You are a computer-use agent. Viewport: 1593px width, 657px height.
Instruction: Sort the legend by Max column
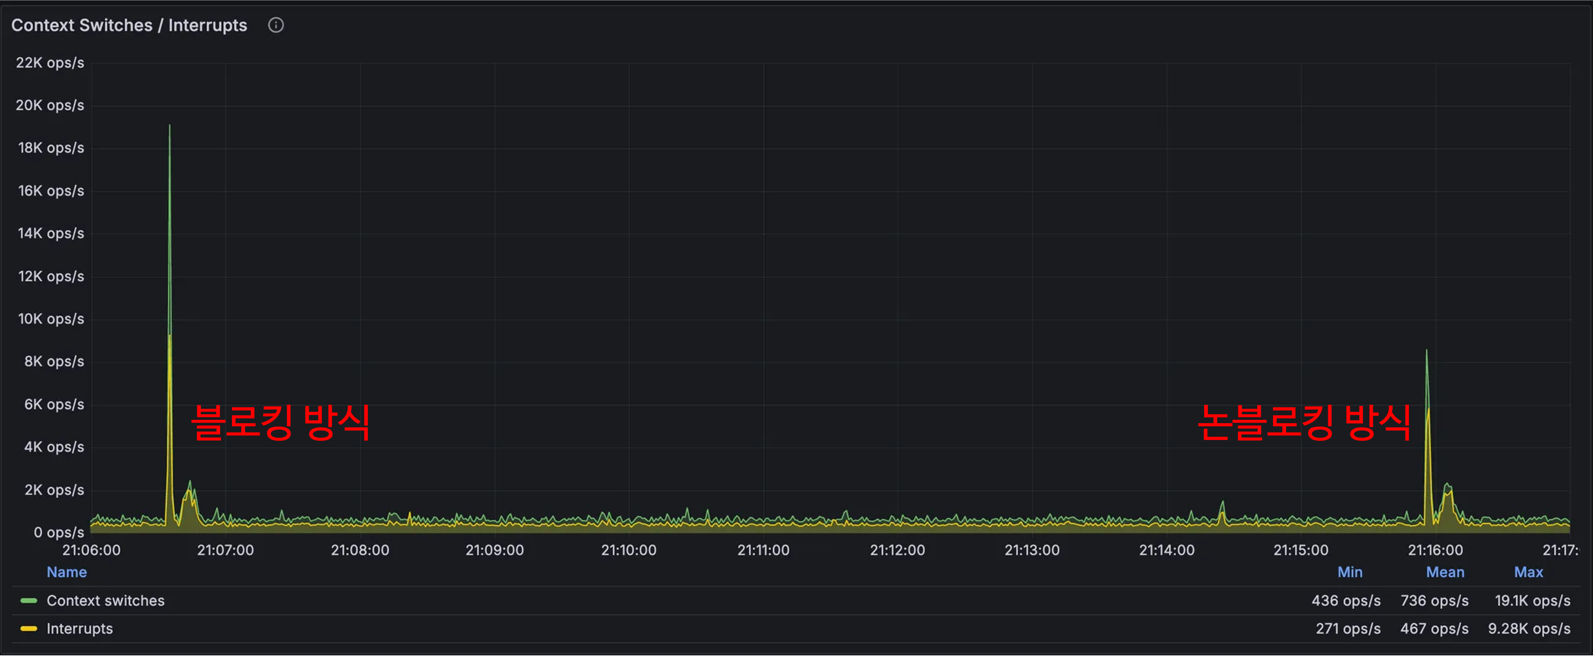click(1528, 572)
